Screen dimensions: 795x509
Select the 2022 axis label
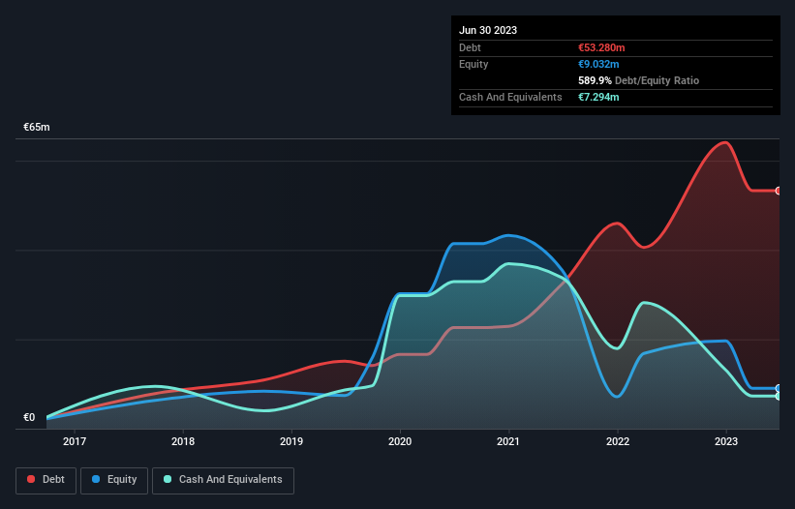(618, 441)
